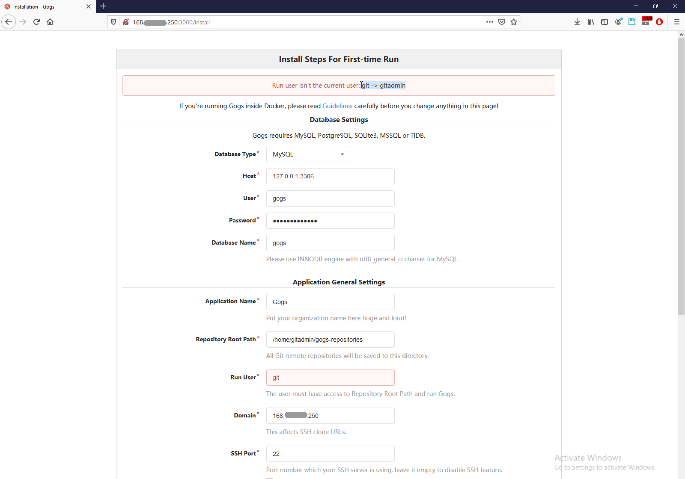The image size is (685, 479).
Task: Click the page's vertical scrollbar thumb
Action: click(681, 177)
